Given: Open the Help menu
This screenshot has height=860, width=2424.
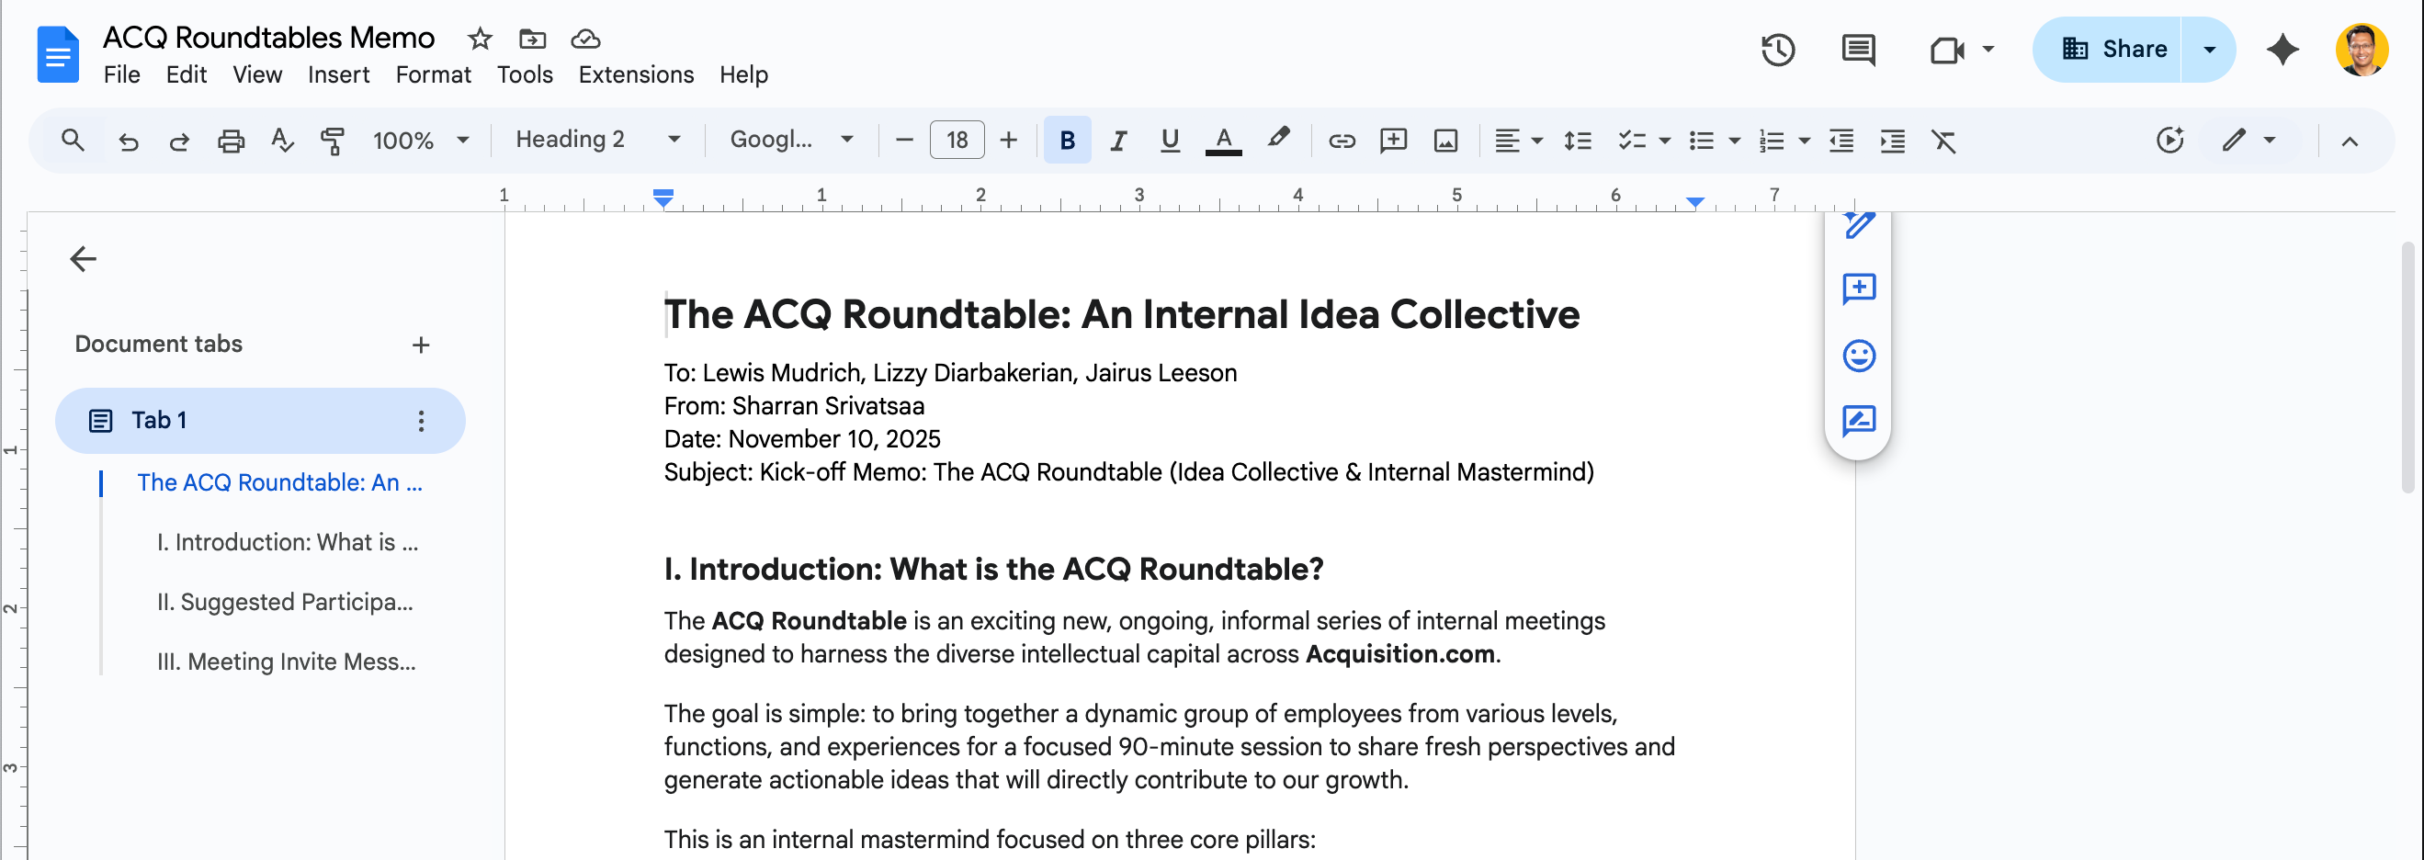Looking at the screenshot, I should tap(743, 74).
